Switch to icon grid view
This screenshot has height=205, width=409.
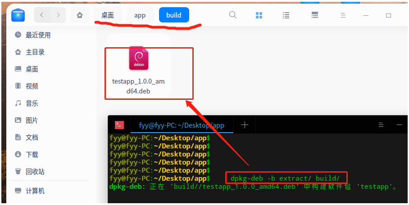coord(259,15)
